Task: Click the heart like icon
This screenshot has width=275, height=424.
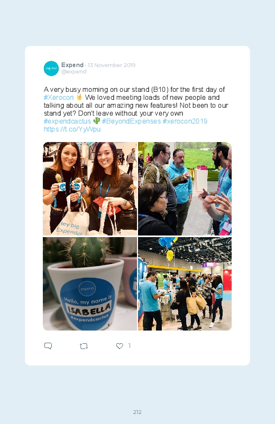Action: tap(120, 346)
